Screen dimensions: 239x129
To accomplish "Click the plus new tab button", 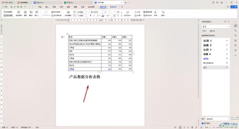I will [126, 3].
